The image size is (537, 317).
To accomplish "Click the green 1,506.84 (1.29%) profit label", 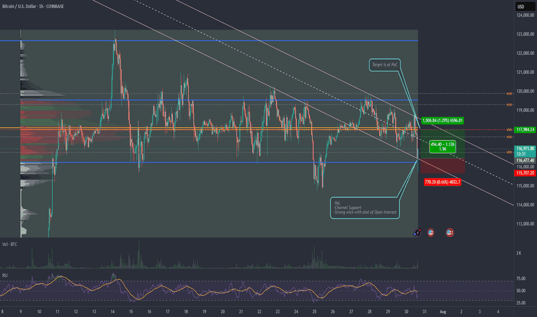I will [443, 120].
